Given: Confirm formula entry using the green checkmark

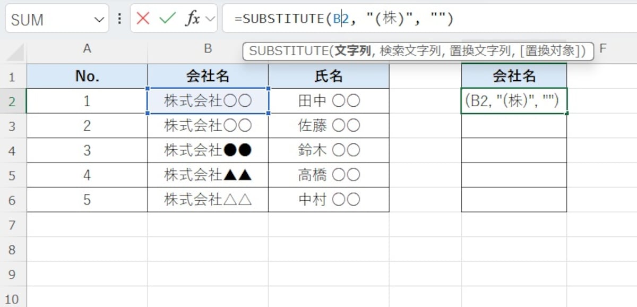Looking at the screenshot, I should coord(168,19).
